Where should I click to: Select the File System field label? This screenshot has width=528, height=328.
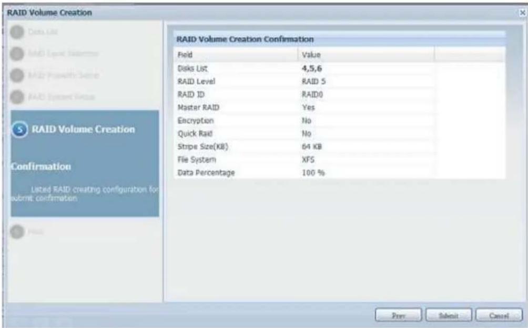click(197, 160)
